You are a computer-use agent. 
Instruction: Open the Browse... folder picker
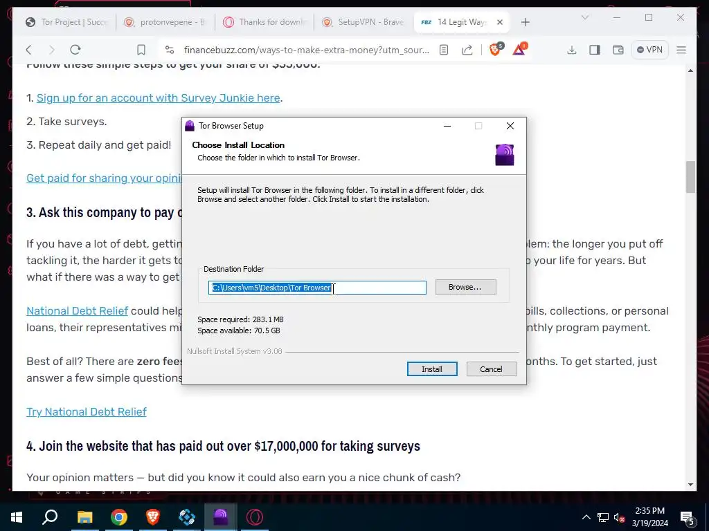click(x=465, y=287)
